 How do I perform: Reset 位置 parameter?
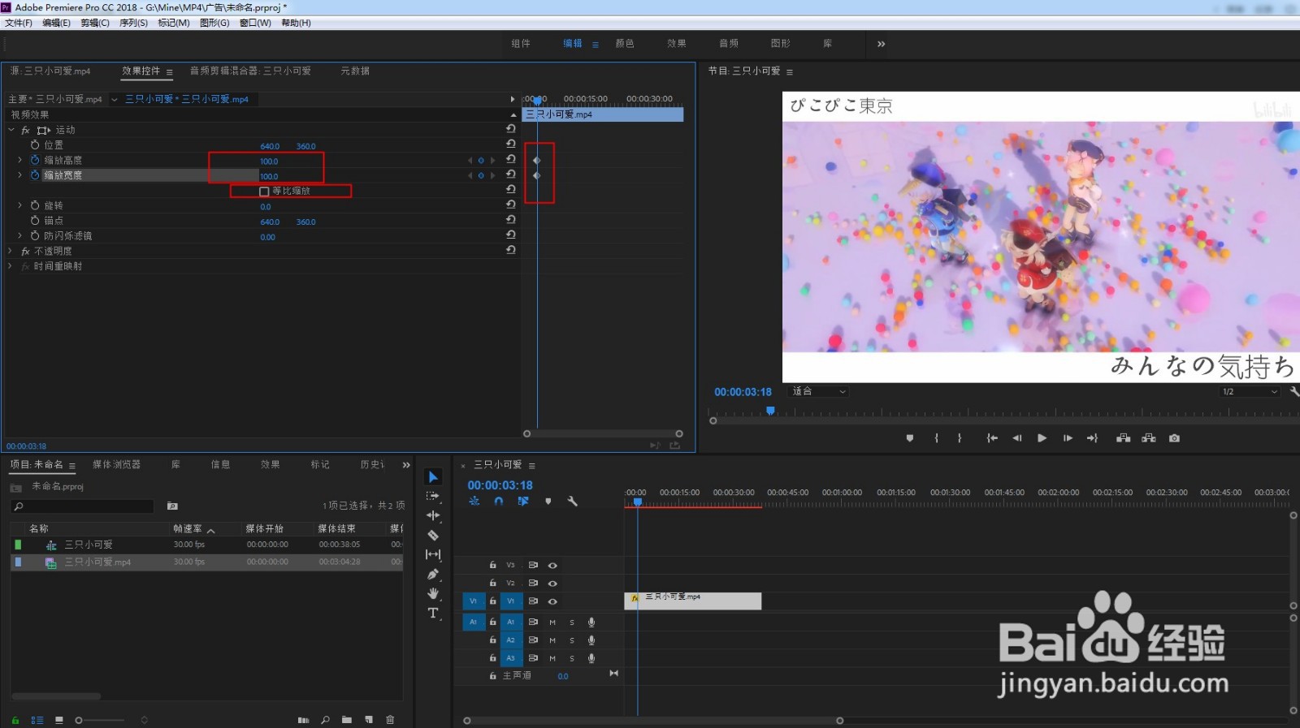tap(510, 144)
